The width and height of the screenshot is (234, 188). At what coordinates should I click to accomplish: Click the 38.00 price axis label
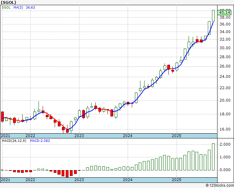coord(225,17)
